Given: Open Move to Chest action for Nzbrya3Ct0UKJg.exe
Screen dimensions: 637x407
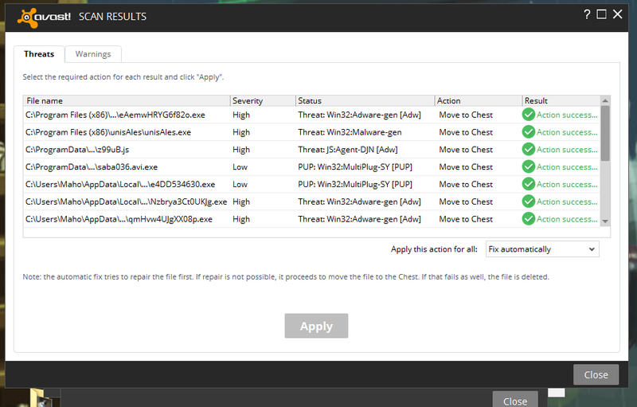Looking at the screenshot, I should [x=466, y=202].
